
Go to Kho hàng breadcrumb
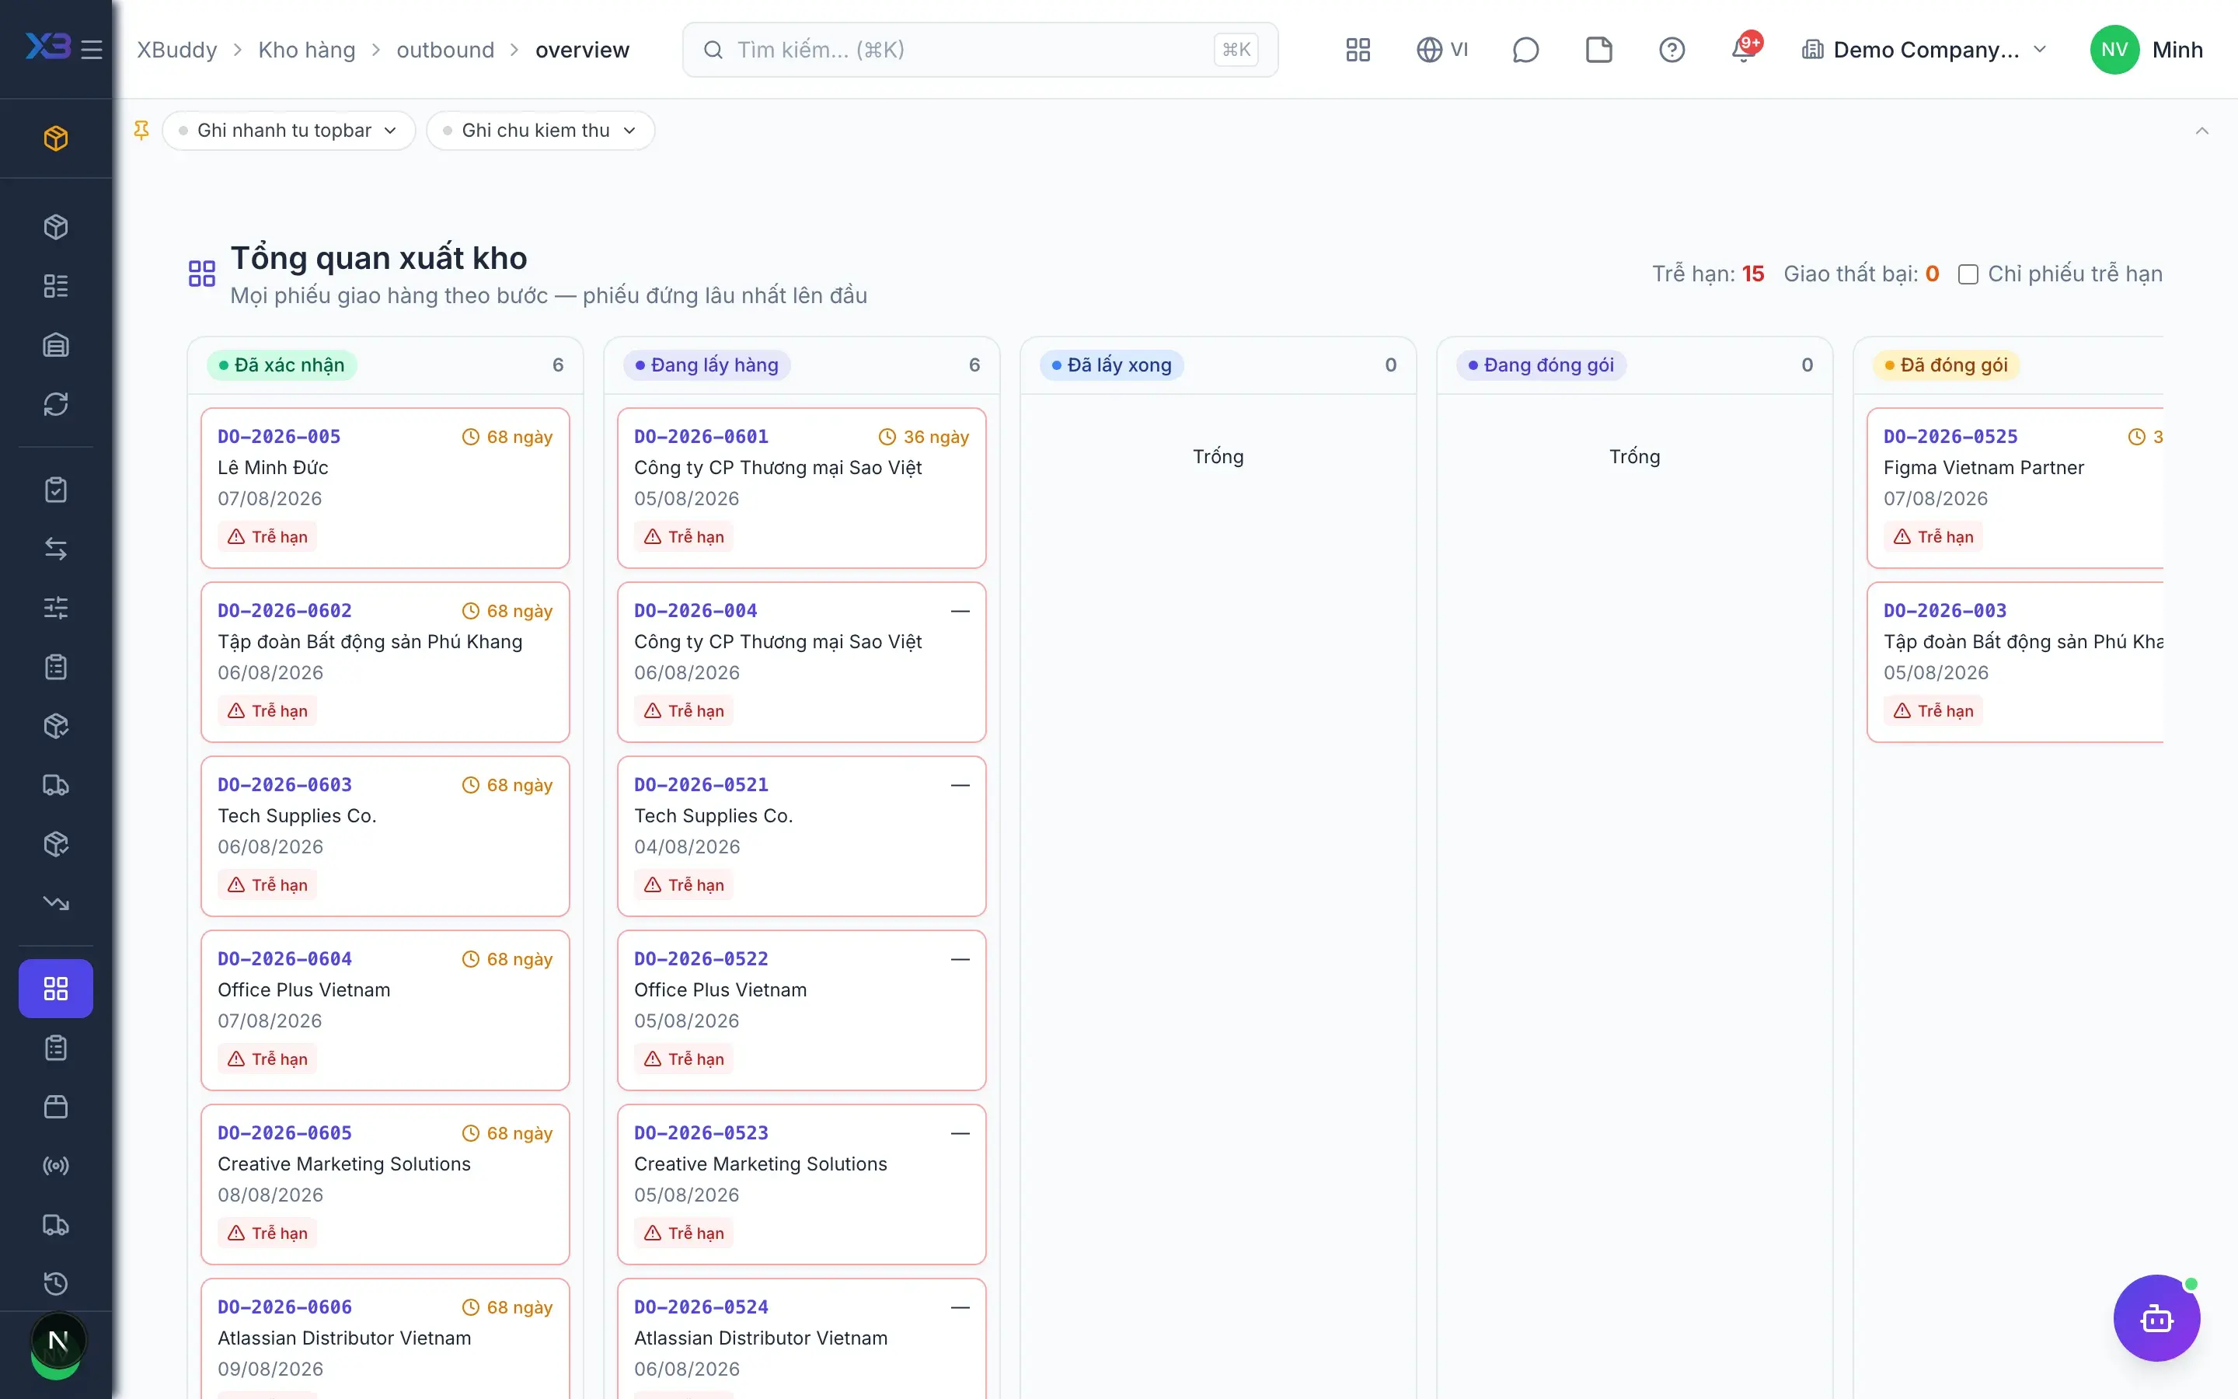pos(307,50)
